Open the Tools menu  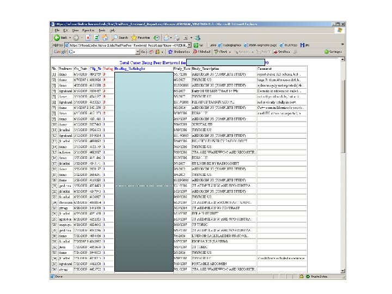pyautogui.click(x=102, y=30)
